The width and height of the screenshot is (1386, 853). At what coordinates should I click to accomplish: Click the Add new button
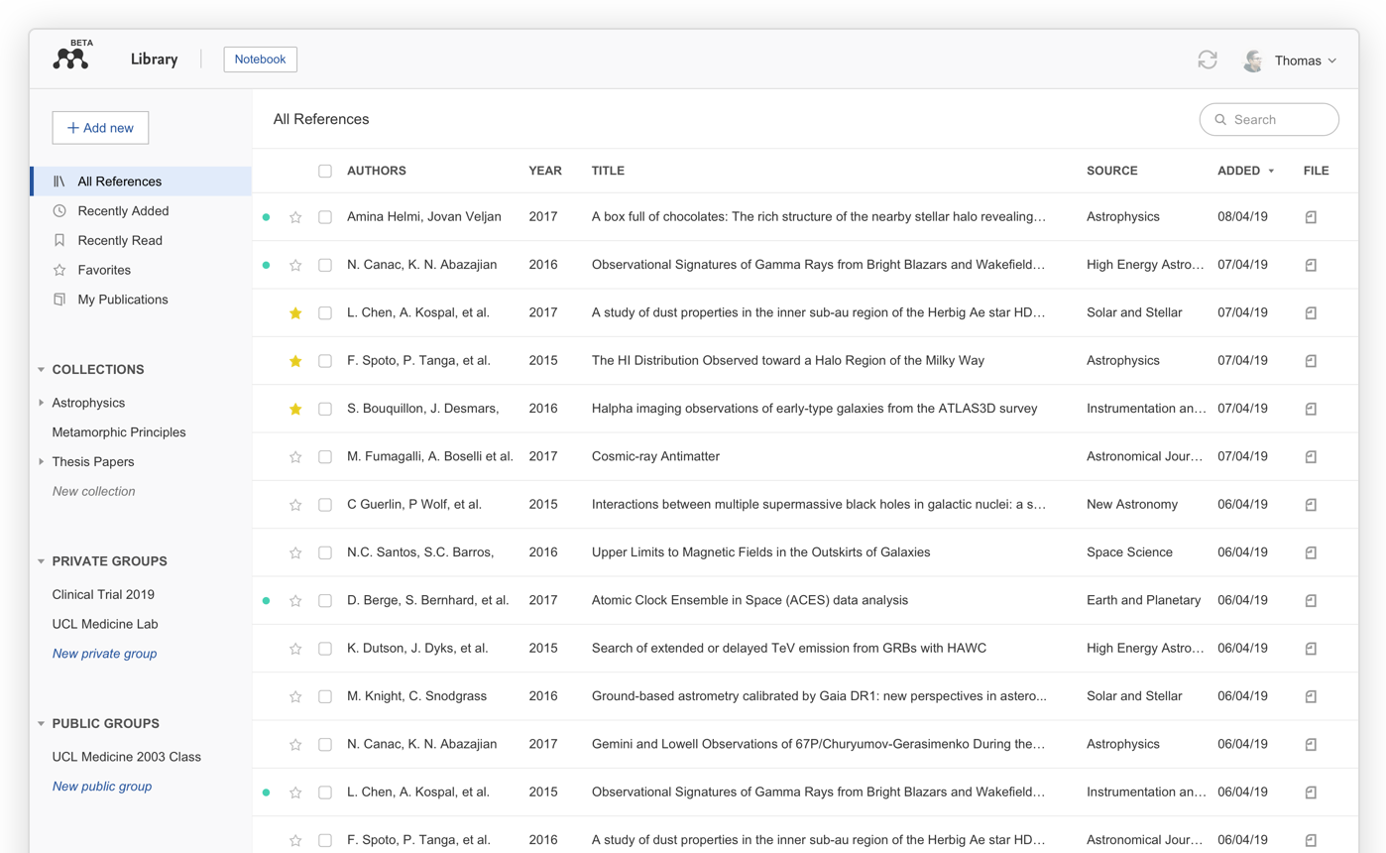coord(100,128)
